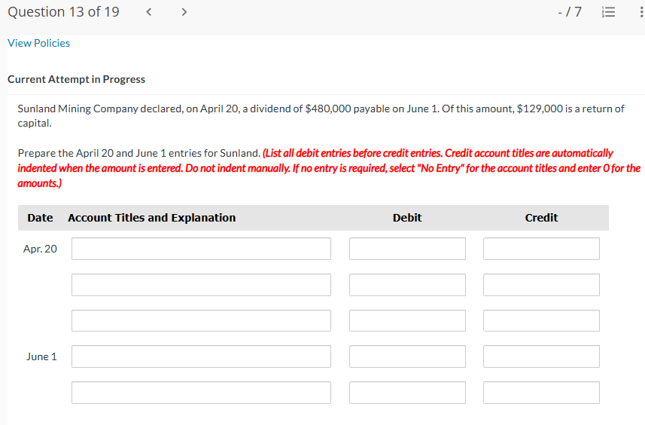The height and width of the screenshot is (425, 645).
Task: Go to the previous question arrow
Action: [x=149, y=12]
